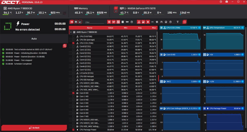Click the temperature sensor filter icon

coord(139,22)
